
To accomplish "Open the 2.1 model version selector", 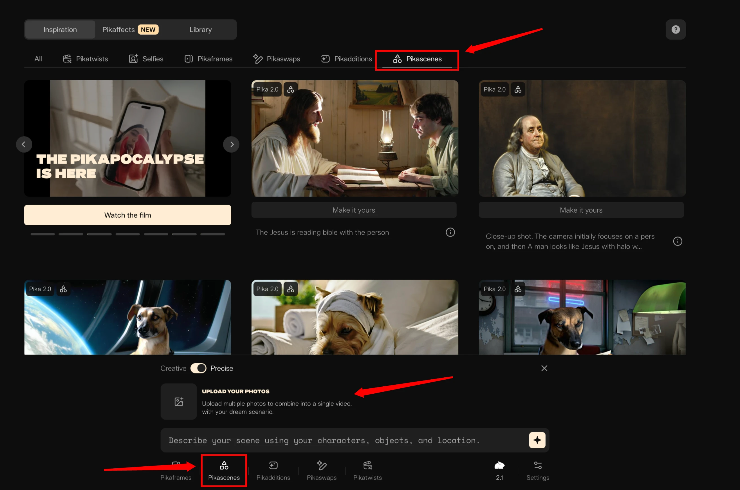I will 499,471.
